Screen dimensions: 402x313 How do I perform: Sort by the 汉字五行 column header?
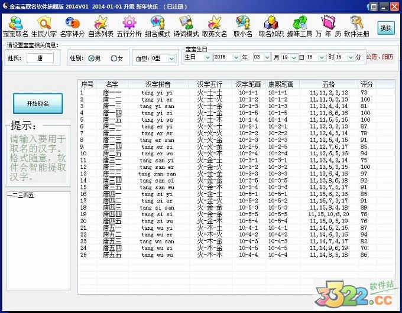(210, 84)
